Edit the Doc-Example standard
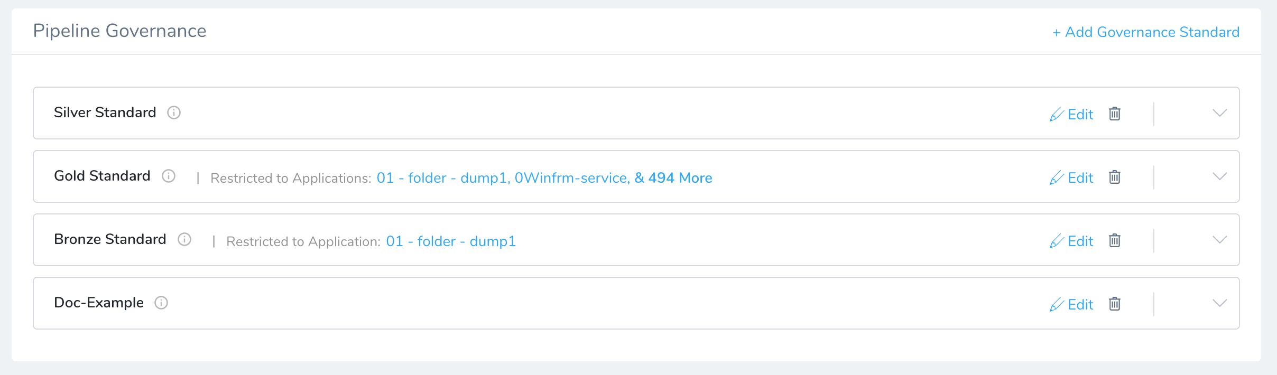Screen dimensions: 1277x375 click(1071, 304)
